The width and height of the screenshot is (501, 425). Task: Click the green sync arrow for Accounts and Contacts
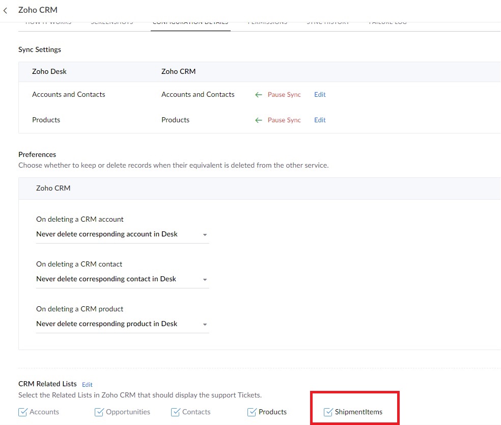point(259,95)
